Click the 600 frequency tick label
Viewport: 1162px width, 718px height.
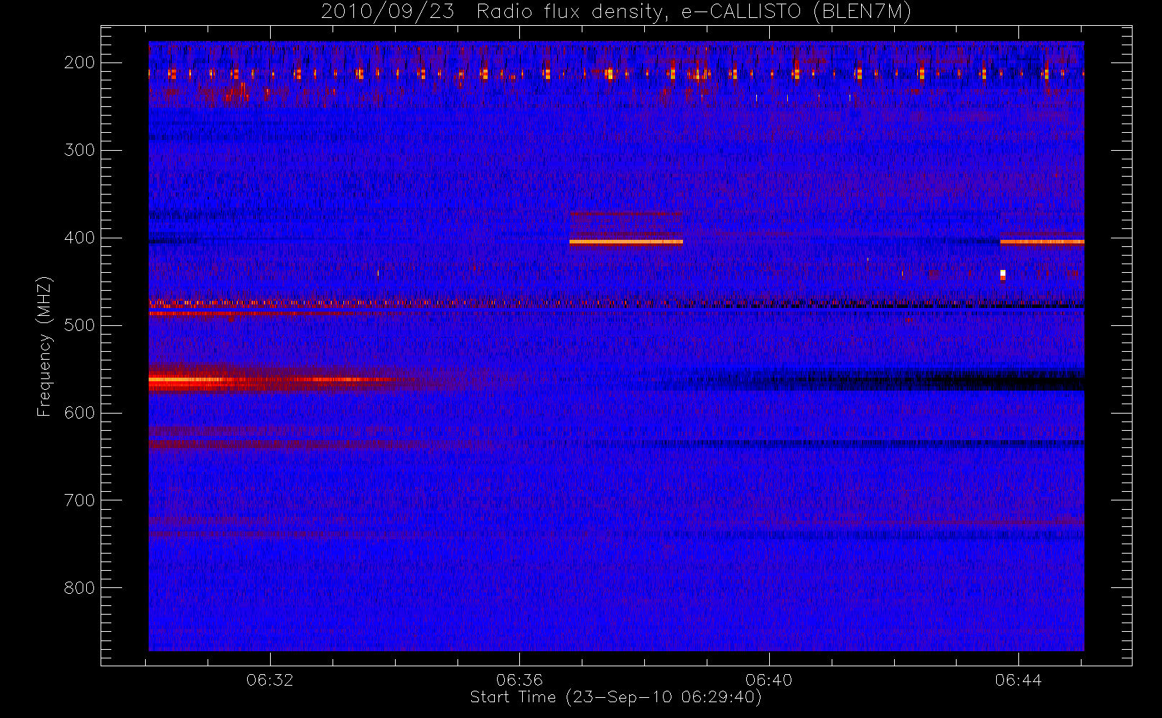80,413
